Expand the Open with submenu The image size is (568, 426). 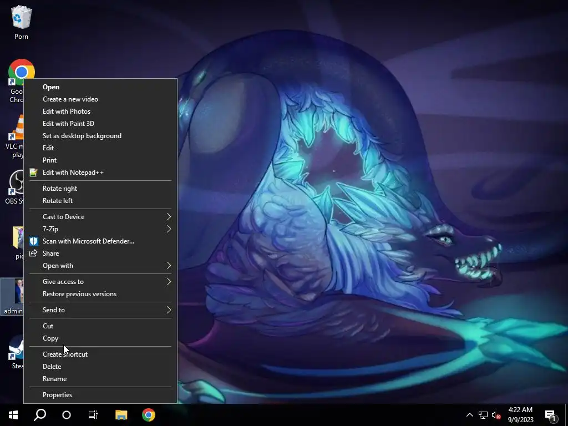(100, 266)
